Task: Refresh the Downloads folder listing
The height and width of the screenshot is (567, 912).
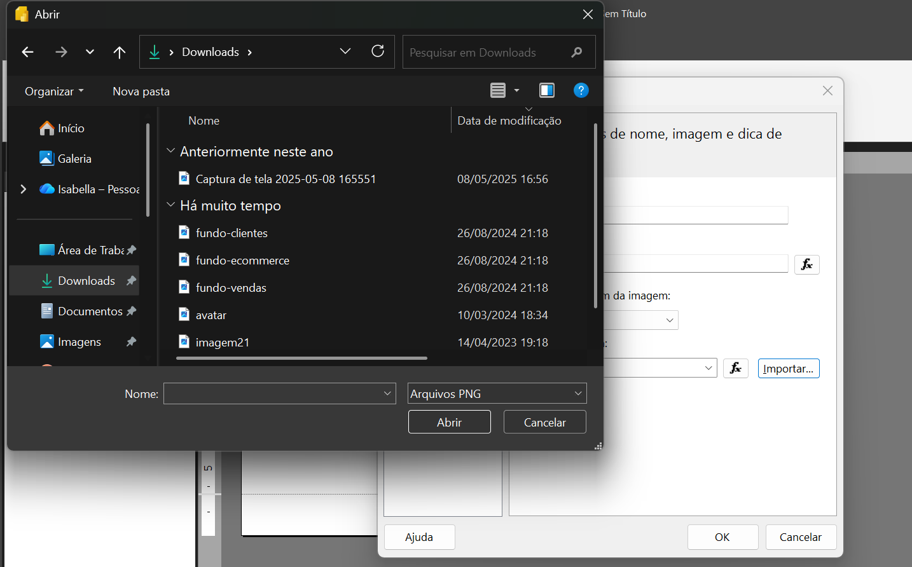Action: (378, 51)
